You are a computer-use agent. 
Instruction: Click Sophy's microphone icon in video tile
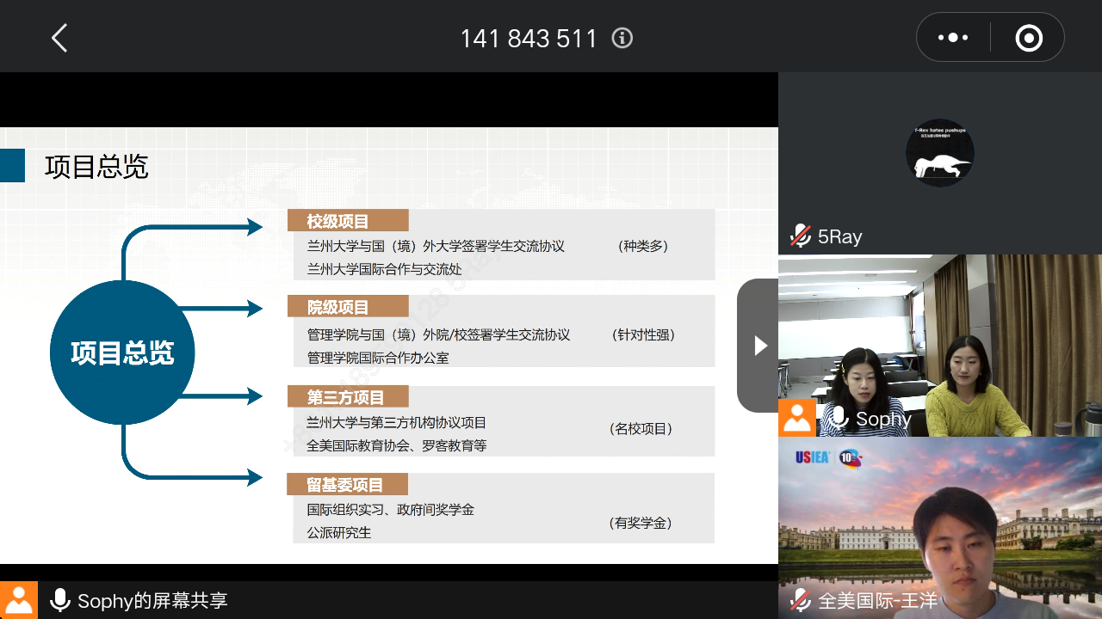pyautogui.click(x=838, y=419)
